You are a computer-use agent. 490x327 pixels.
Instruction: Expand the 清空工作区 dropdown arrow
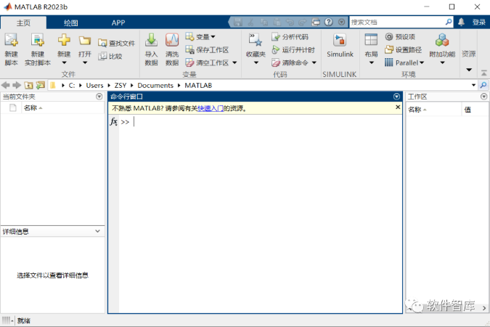tap(234, 63)
